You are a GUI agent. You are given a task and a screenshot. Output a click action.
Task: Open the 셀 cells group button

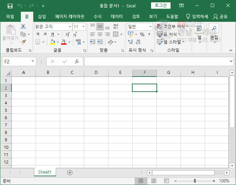[x=199, y=33]
